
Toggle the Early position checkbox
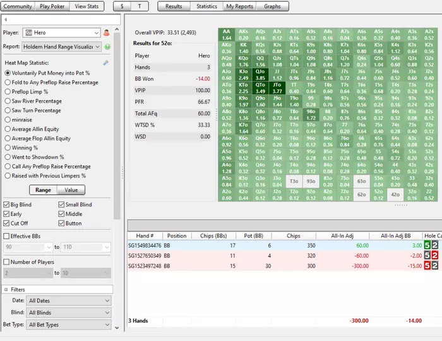[6, 214]
